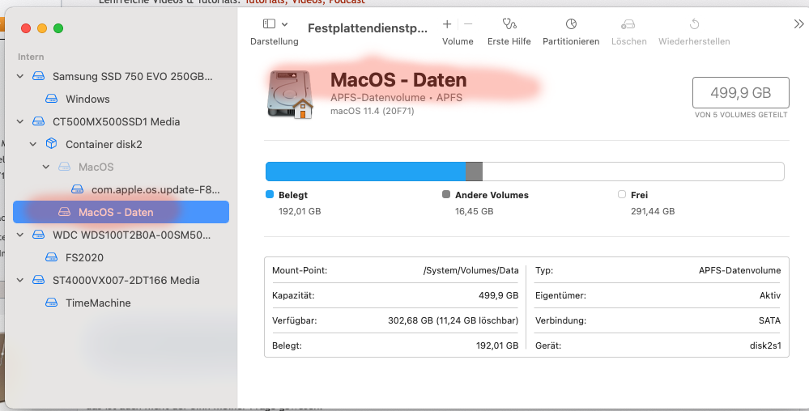Viewport: 809px width, 411px height.
Task: Click the macOS 11.4 (20F71) version text
Action: 372,111
